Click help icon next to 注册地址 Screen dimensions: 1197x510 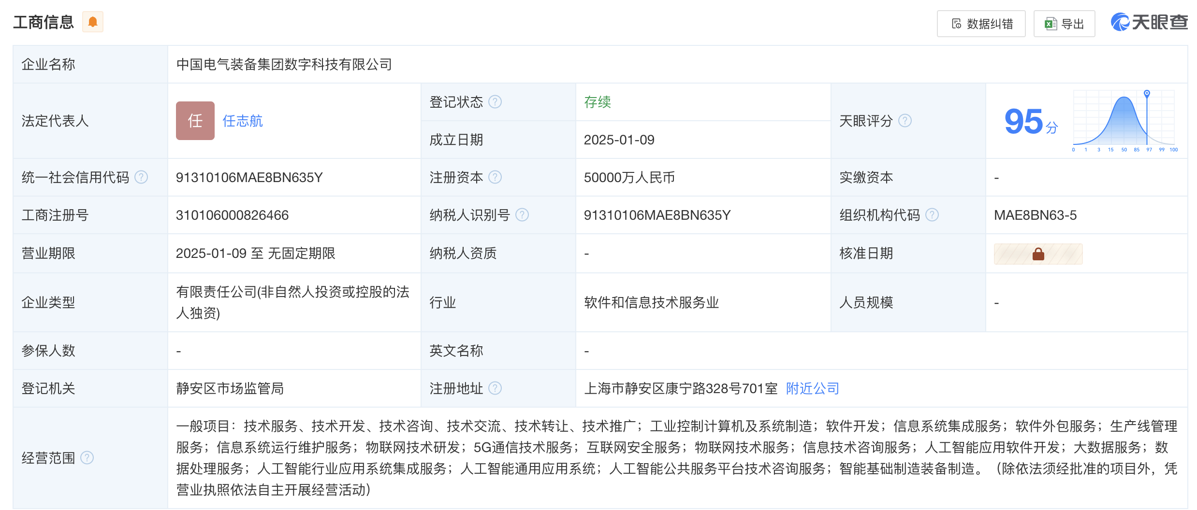495,388
